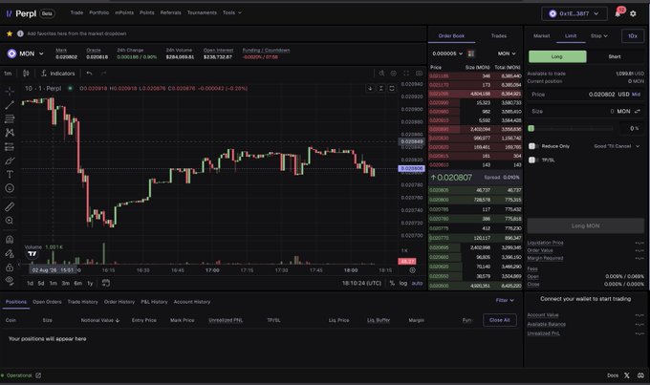The image size is (650, 385).
Task: Choose the candlestick chart style
Action: tap(26, 74)
